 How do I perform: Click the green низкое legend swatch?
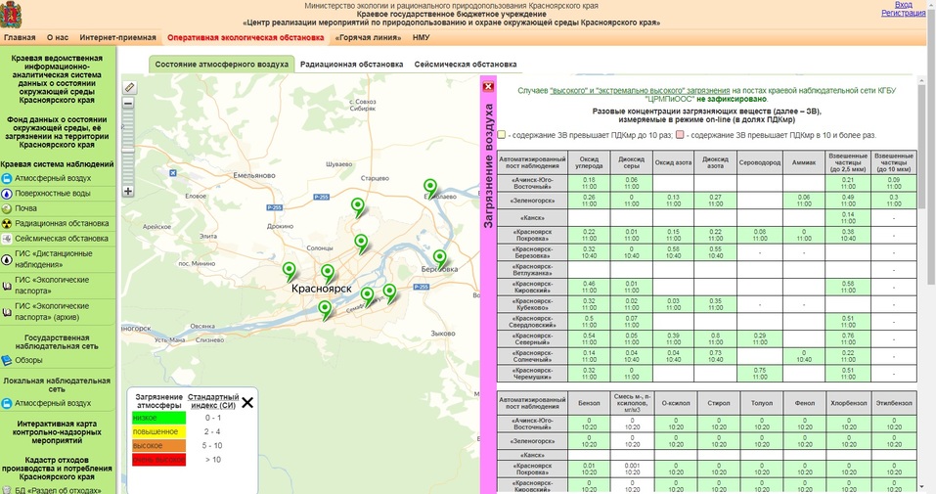pos(156,416)
